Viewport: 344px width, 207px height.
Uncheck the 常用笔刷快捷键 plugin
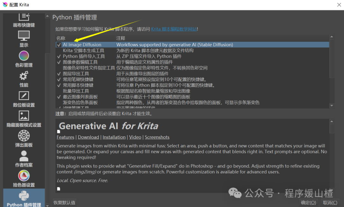59,79
